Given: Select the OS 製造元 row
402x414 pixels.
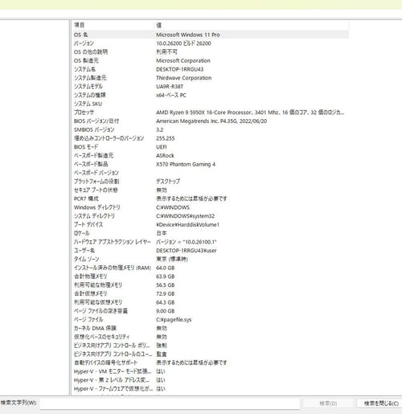Looking at the screenshot, I should pos(210,60).
